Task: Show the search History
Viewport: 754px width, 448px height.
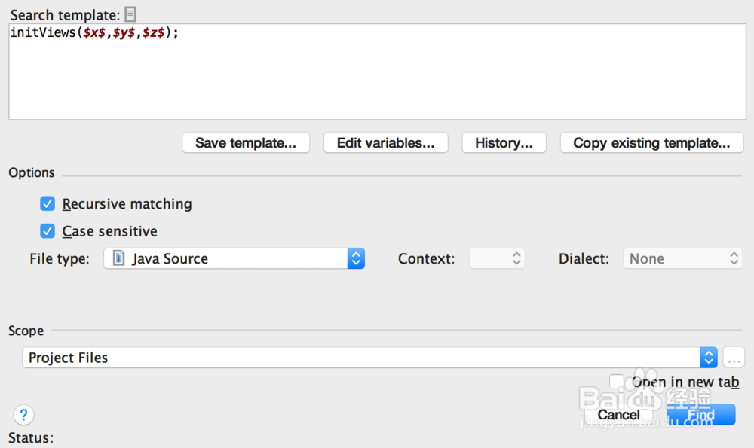Action: (504, 143)
